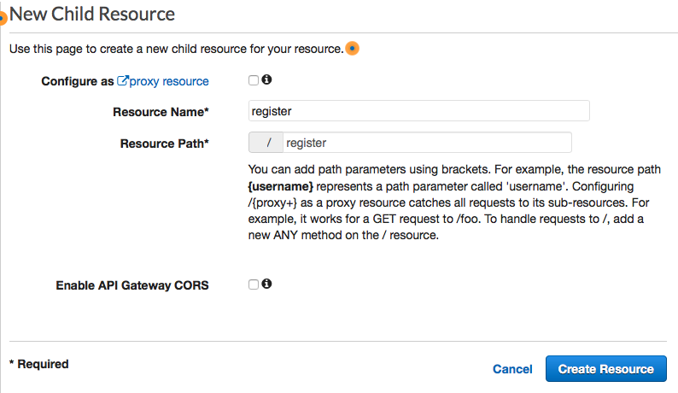
Task: Click the * Required note
Action: tap(39, 364)
